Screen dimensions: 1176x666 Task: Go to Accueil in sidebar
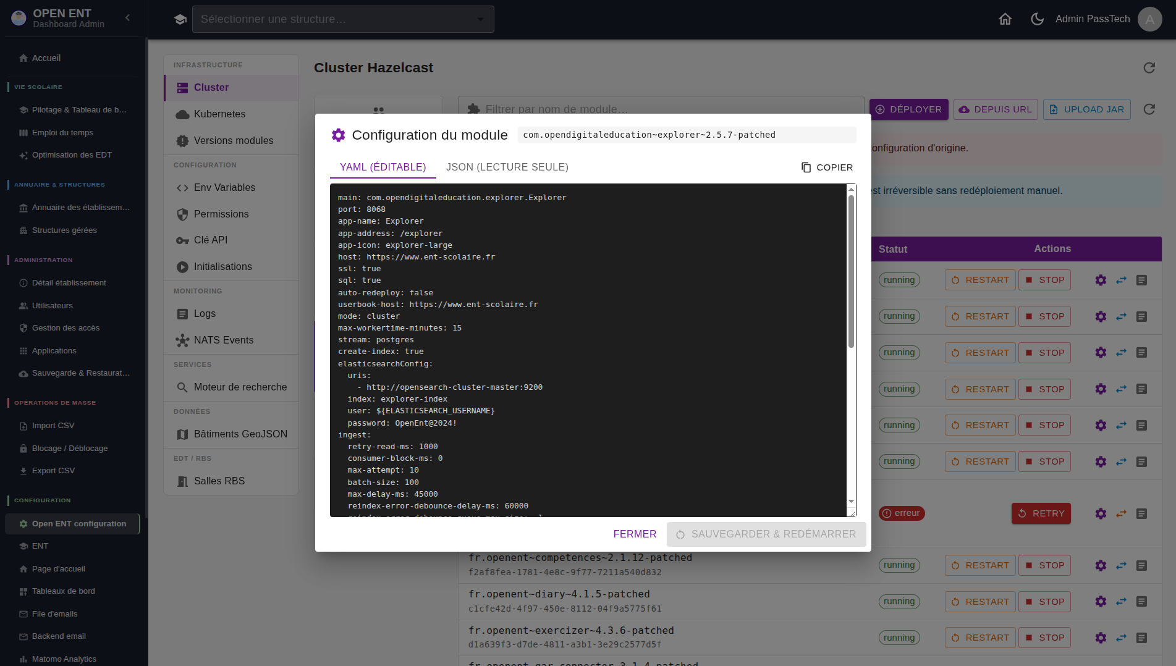point(73,58)
